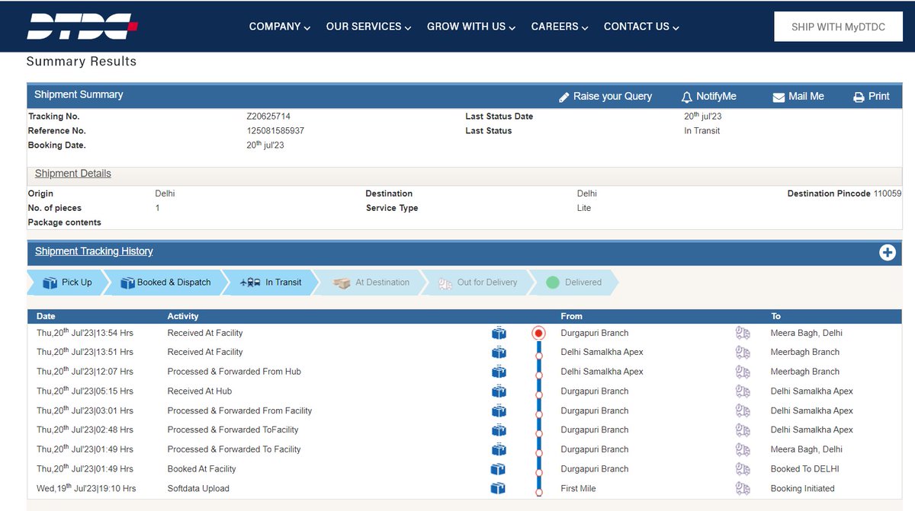Click the printer icon beside Print
The height and width of the screenshot is (511, 915).
pos(859,97)
